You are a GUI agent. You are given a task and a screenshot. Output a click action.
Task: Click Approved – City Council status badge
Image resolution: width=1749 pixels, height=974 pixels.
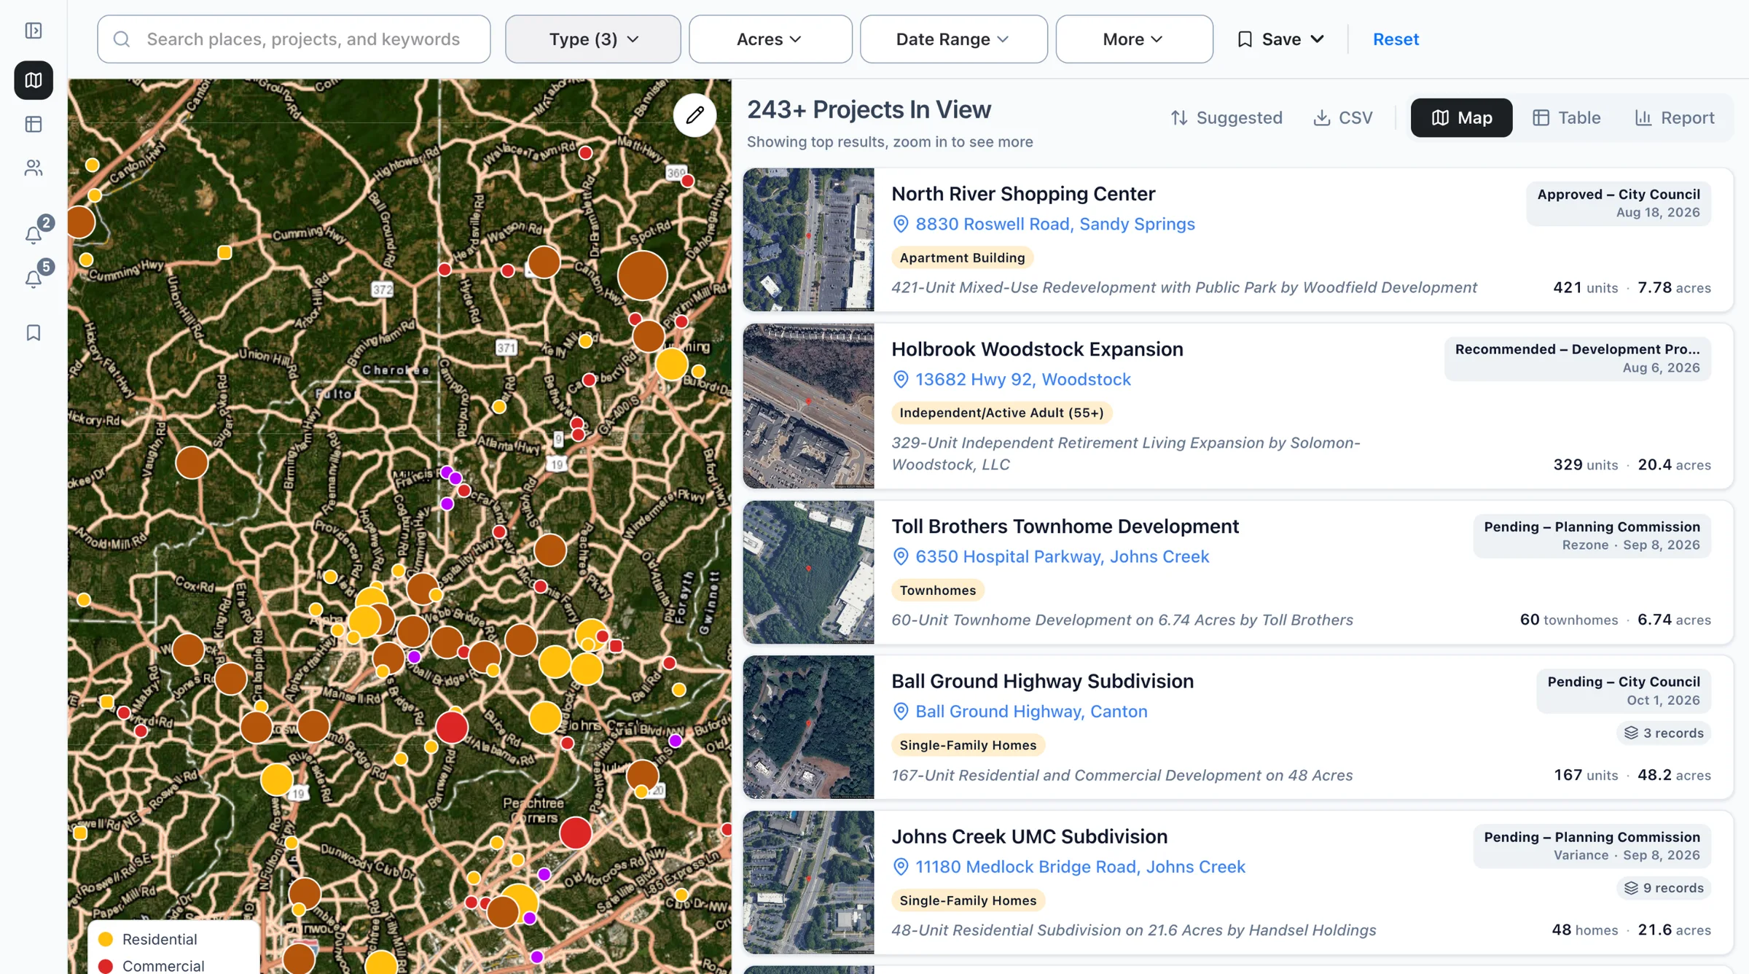coord(1619,203)
